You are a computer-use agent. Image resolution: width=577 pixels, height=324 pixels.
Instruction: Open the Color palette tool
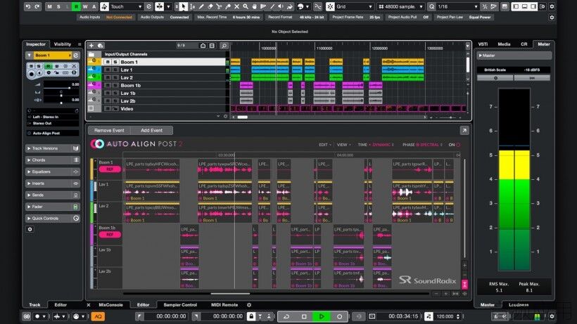(x=300, y=6)
